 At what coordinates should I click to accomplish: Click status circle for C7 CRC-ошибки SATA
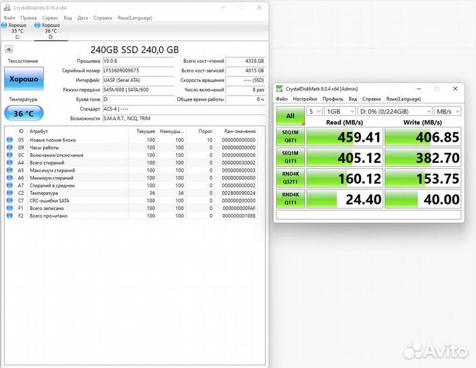pos(10,200)
